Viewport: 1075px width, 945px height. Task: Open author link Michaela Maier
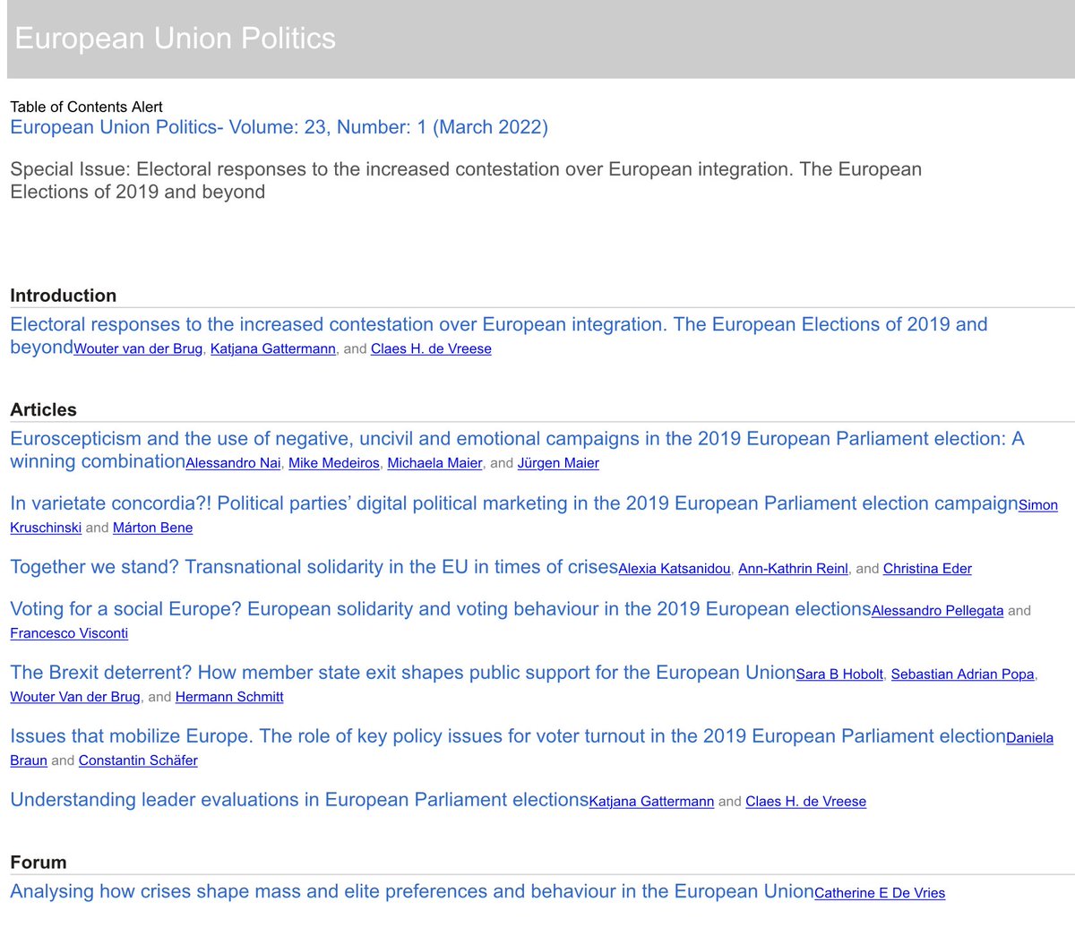pyautogui.click(x=434, y=463)
